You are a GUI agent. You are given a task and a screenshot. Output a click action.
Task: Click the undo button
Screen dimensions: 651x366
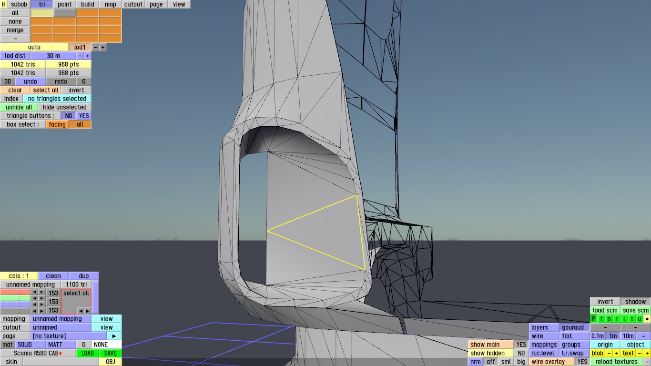31,81
